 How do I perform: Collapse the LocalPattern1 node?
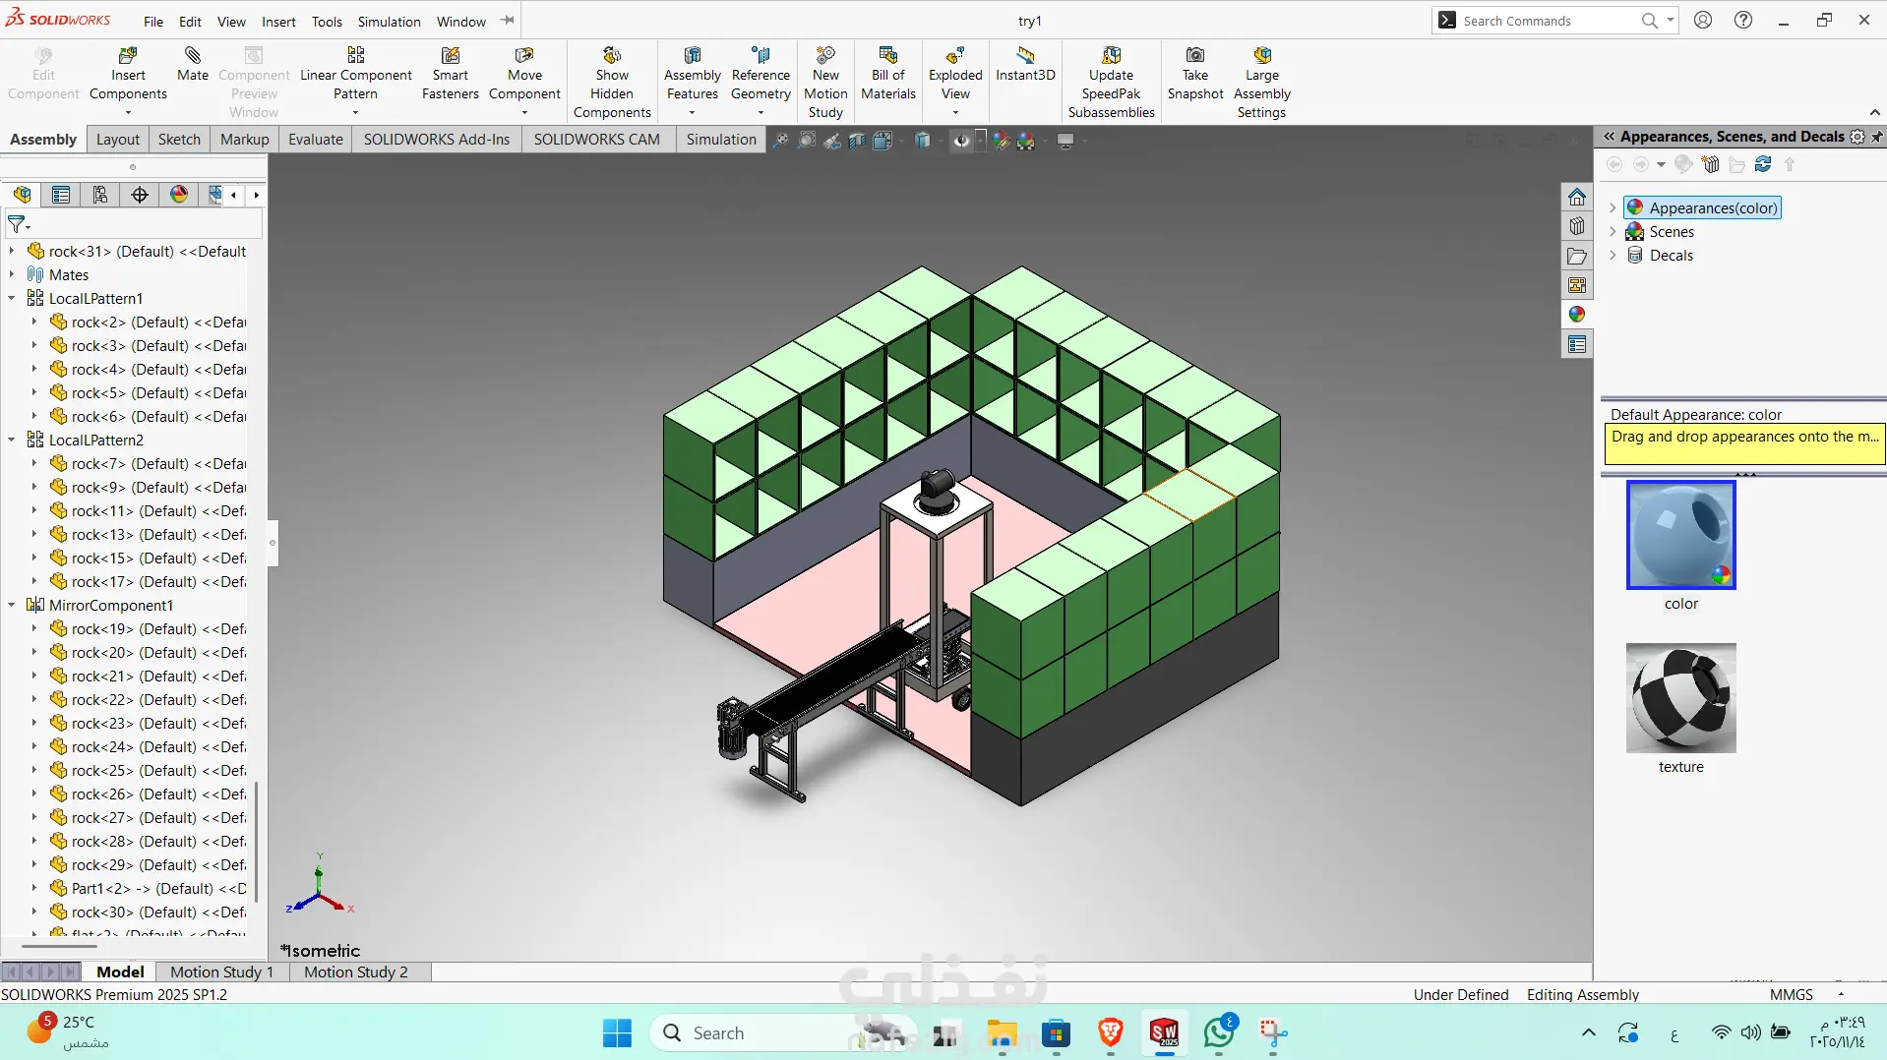(x=12, y=298)
